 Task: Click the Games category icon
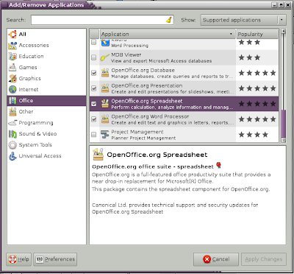(12, 68)
